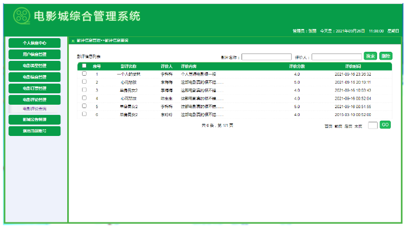Click score 5.0 in row 5
The width and height of the screenshot is (405, 227).
297,107
